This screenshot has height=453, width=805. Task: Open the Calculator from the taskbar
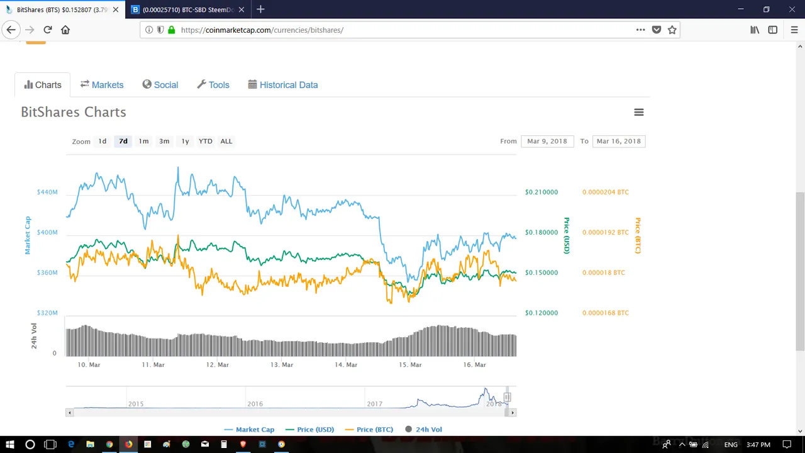(224, 444)
